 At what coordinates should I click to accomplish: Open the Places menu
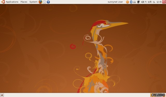click(24, 2)
